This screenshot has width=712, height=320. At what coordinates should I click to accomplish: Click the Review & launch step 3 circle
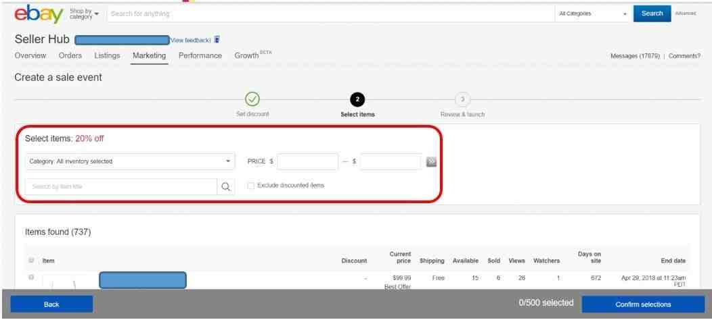pos(462,99)
